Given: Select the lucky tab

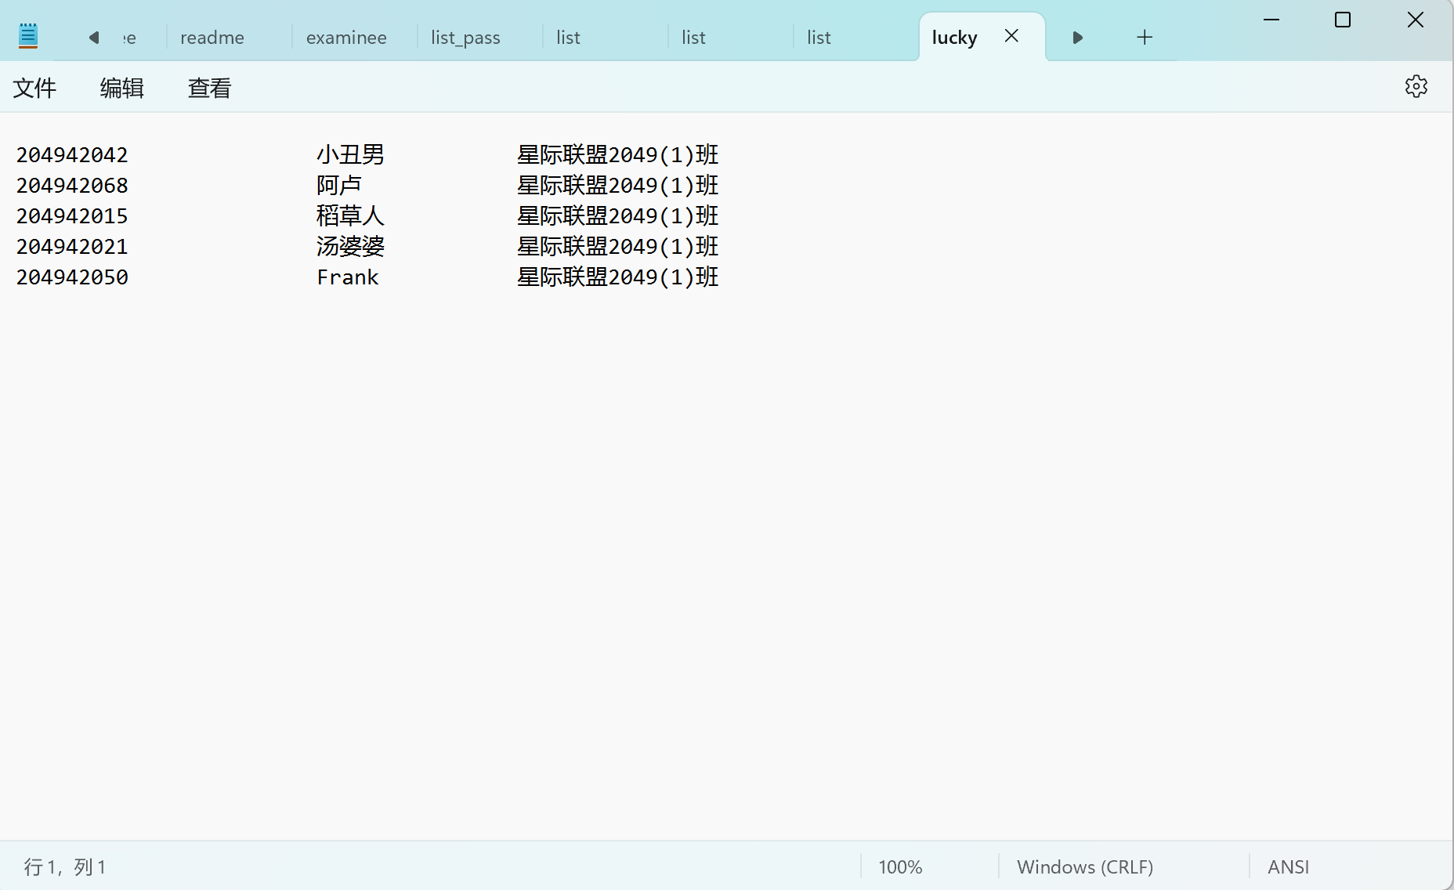Looking at the screenshot, I should point(954,38).
